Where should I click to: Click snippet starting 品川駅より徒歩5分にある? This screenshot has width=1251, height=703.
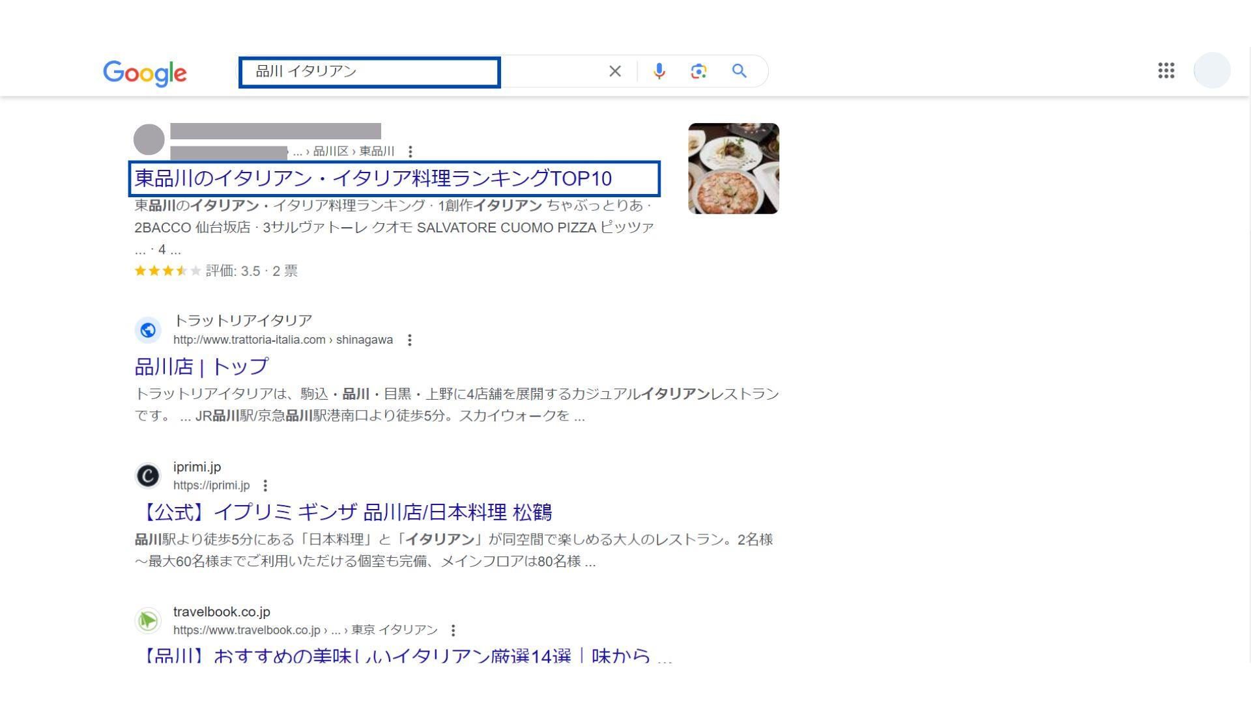[x=453, y=550]
